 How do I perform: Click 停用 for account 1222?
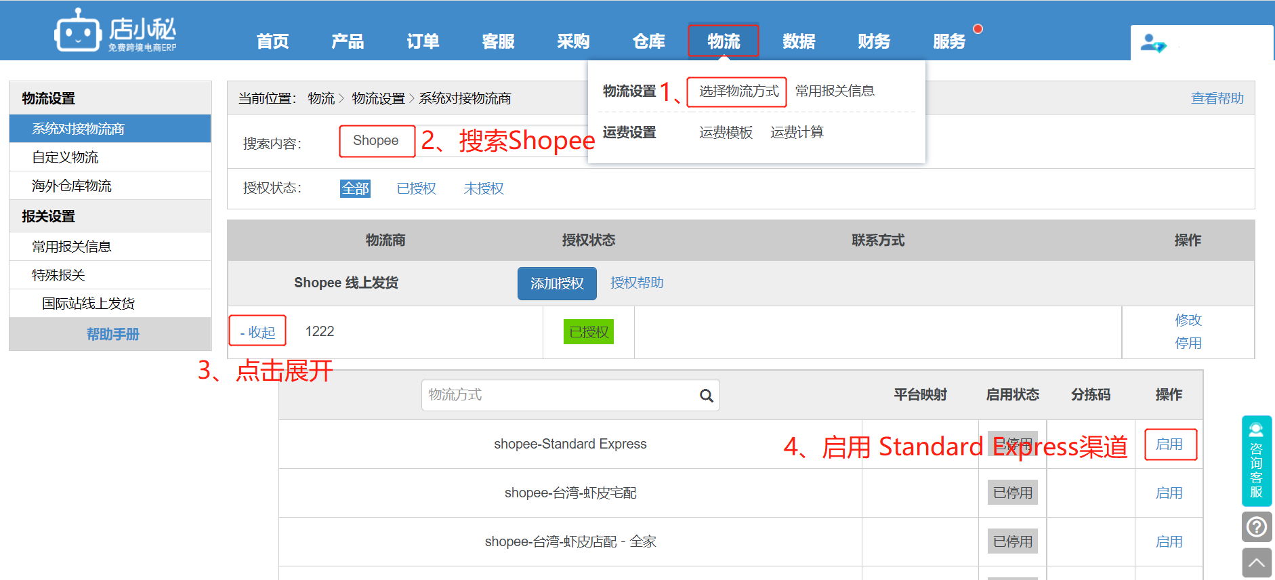point(1188,344)
